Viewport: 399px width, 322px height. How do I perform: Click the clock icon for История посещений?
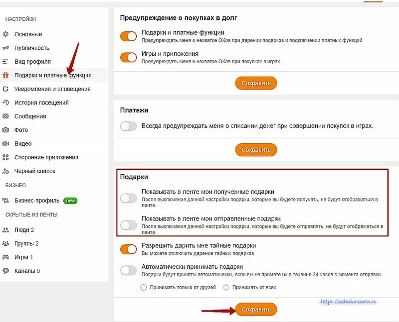point(6,103)
